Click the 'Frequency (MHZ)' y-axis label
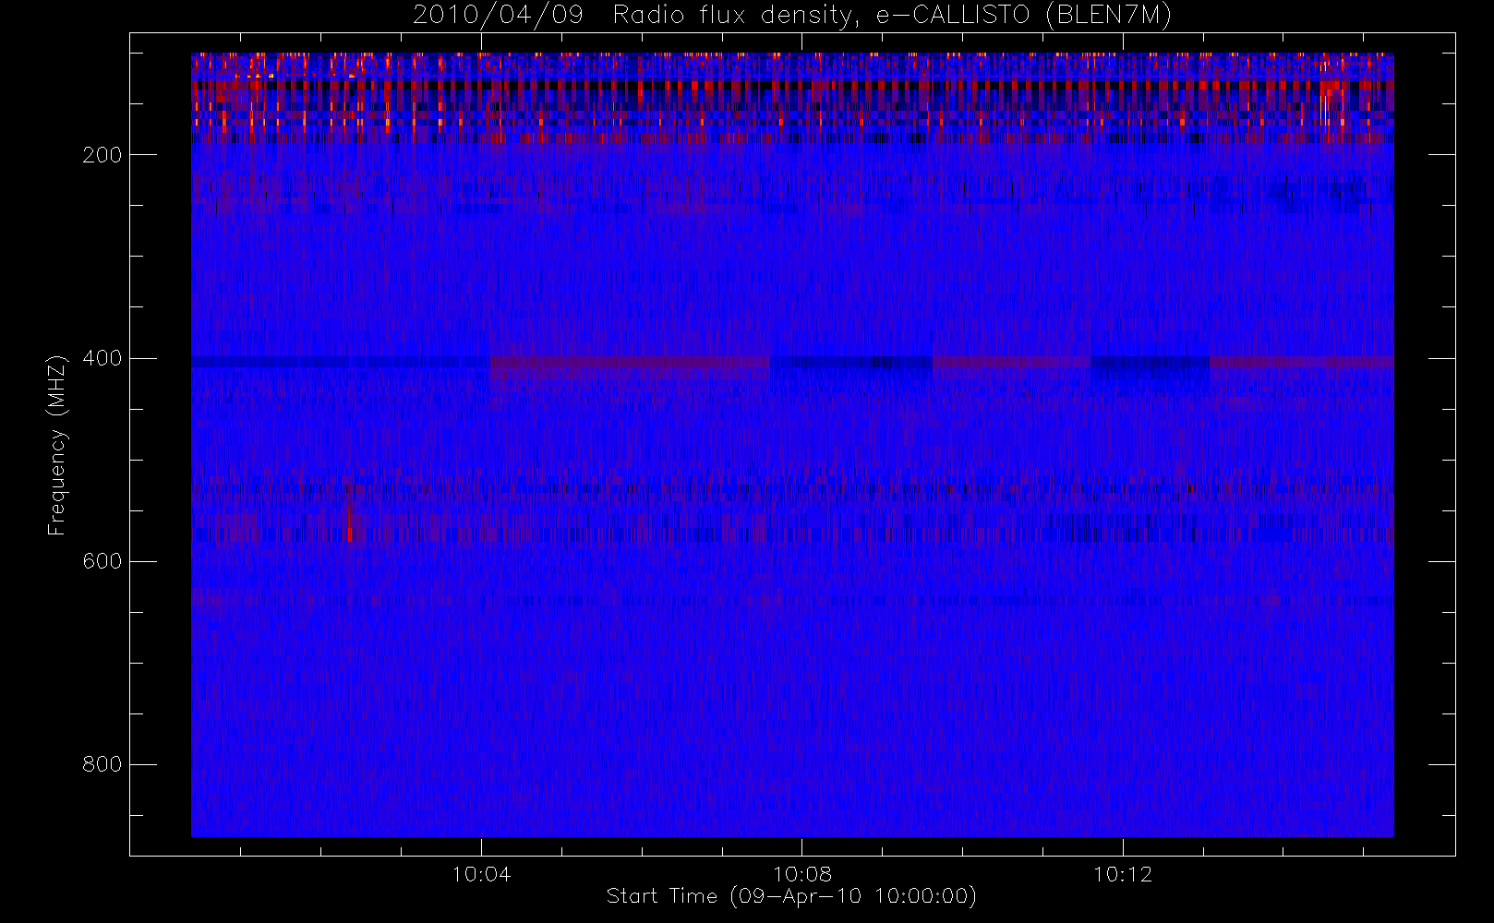Image resolution: width=1494 pixels, height=923 pixels. click(57, 445)
